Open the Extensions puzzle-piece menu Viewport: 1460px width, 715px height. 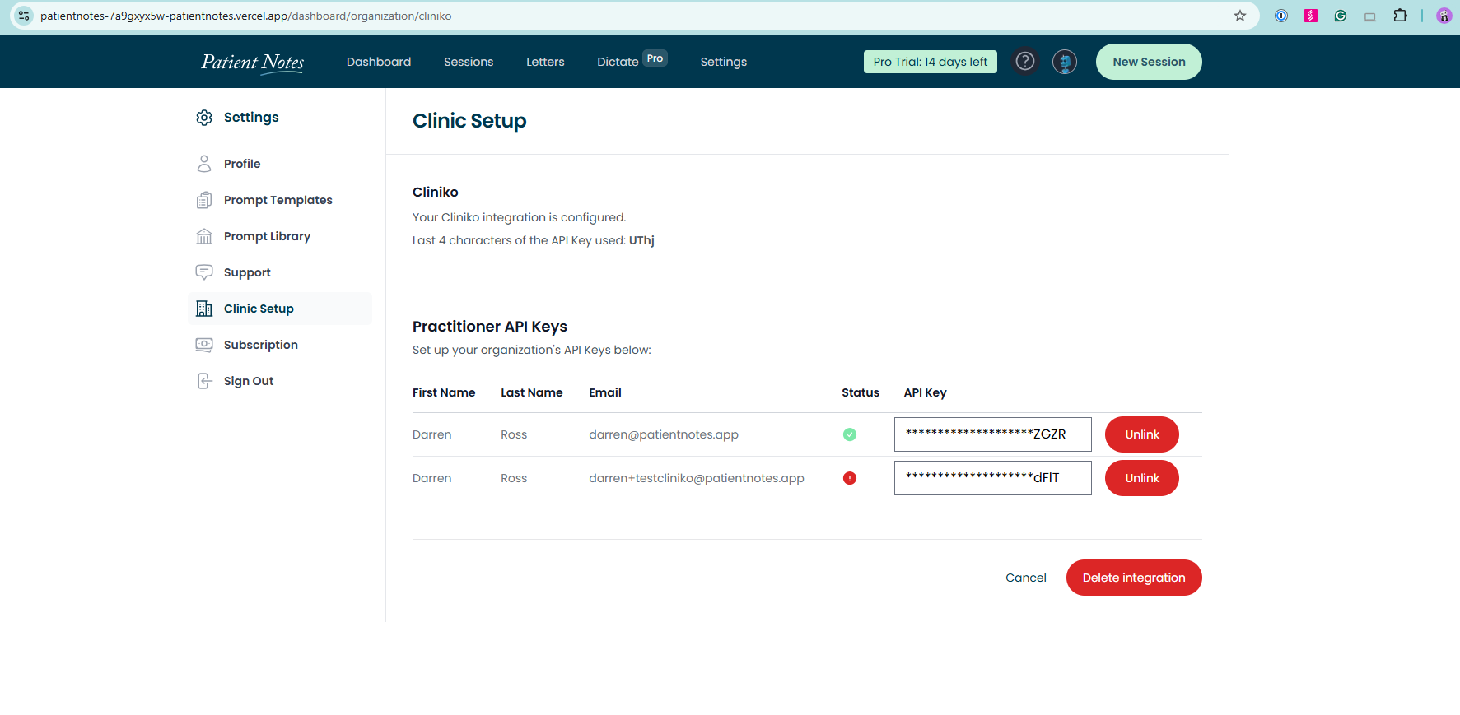coord(1400,16)
